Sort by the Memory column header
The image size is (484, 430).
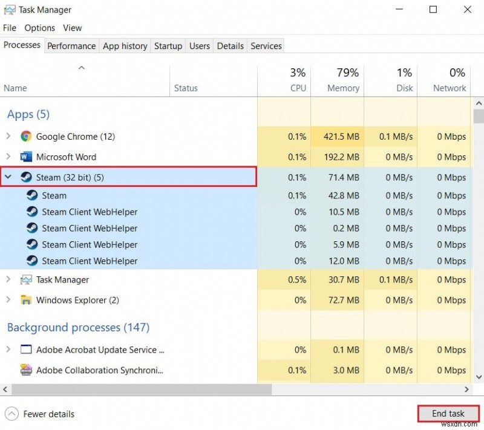coord(338,81)
